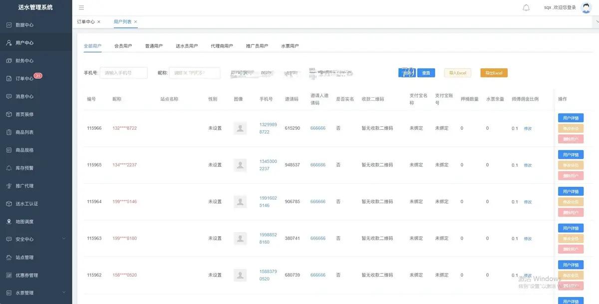This screenshot has height=304, width=599.
Task: Open 库存预警 in the sidebar
Action: pos(36,168)
